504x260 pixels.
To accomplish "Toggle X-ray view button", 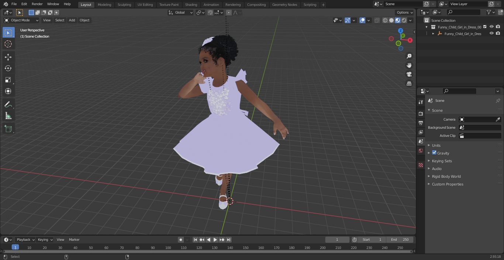I will click(377, 20).
